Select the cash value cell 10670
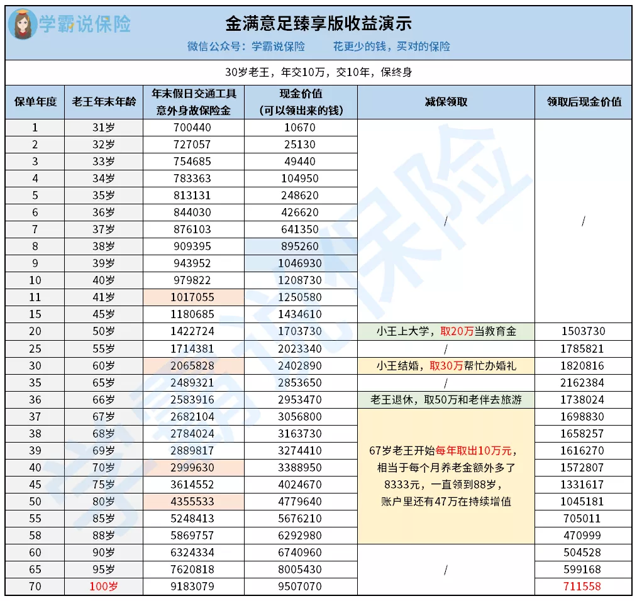Screen dimensions: 637x601 click(300, 128)
